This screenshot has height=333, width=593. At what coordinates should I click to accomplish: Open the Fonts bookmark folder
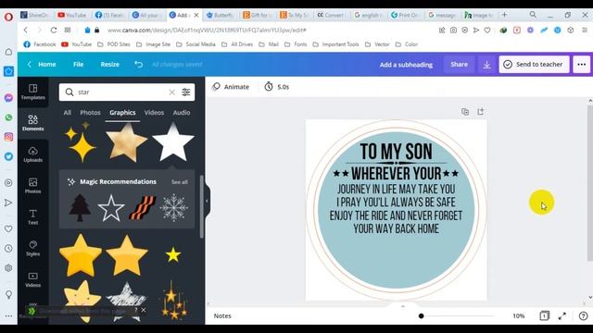(x=296, y=44)
